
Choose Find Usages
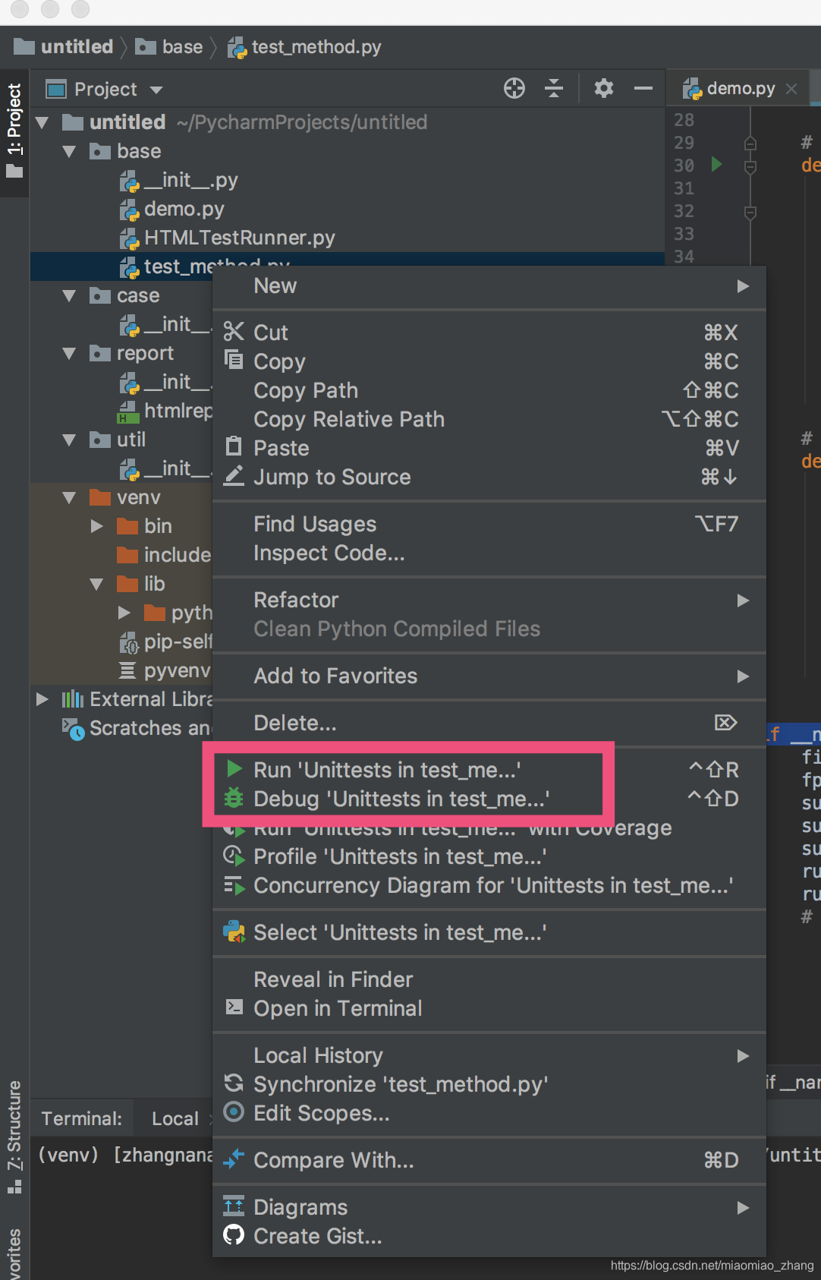click(x=489, y=524)
